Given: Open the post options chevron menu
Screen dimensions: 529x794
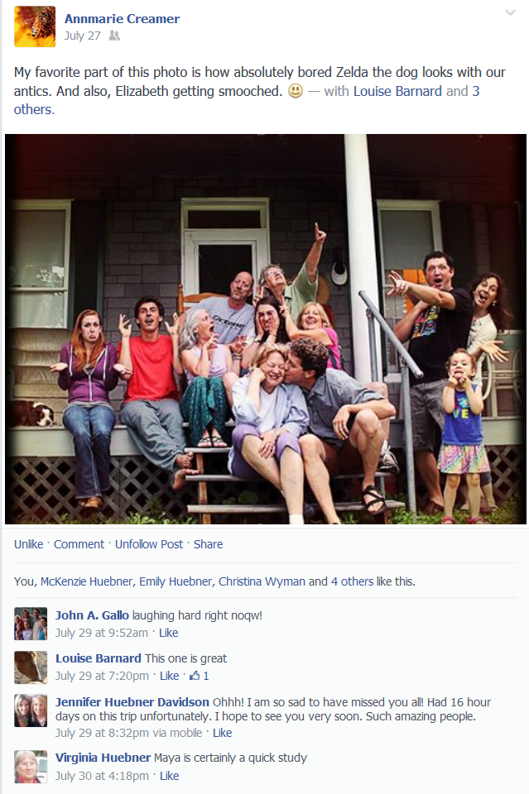Looking at the screenshot, I should (x=510, y=12).
